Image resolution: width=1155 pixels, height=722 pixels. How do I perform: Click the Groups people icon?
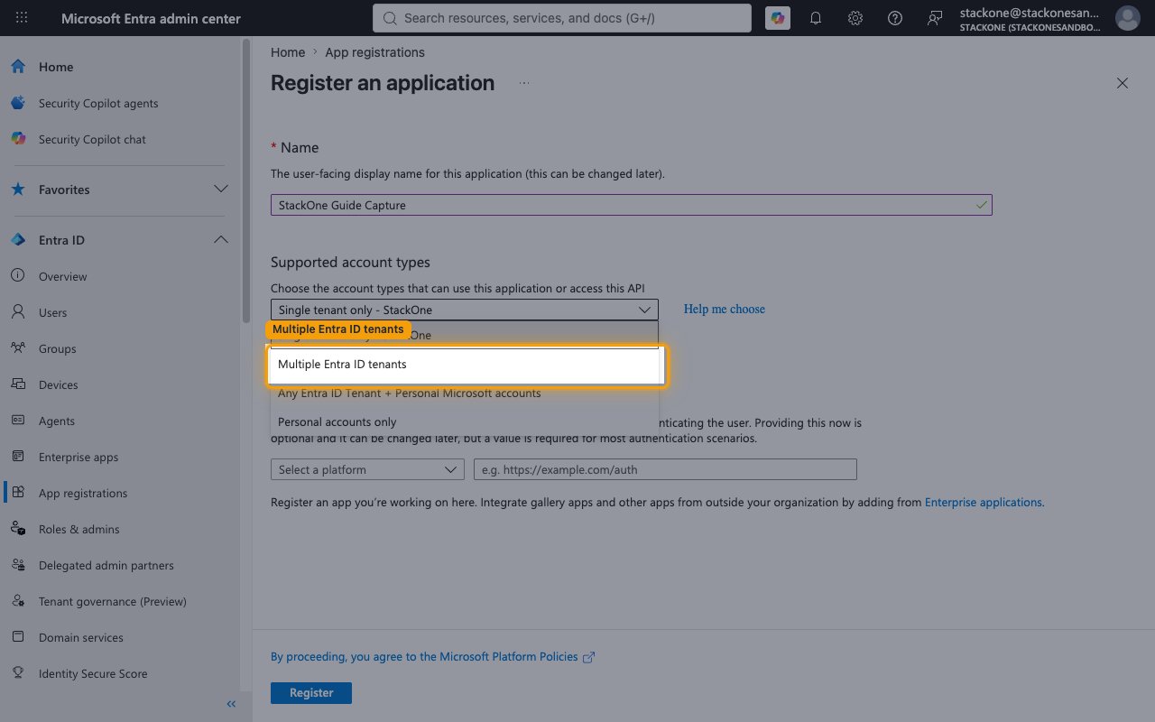(18, 348)
